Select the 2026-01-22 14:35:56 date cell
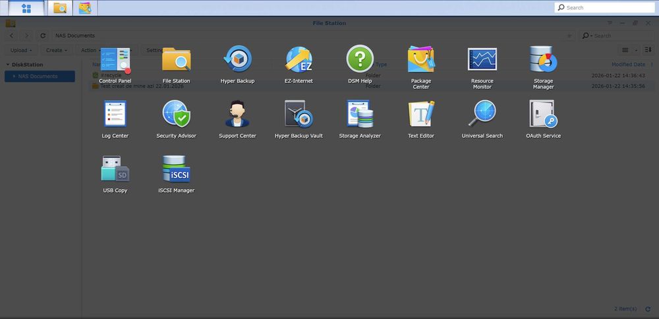Viewport: 659px width, 319px height. [618, 86]
